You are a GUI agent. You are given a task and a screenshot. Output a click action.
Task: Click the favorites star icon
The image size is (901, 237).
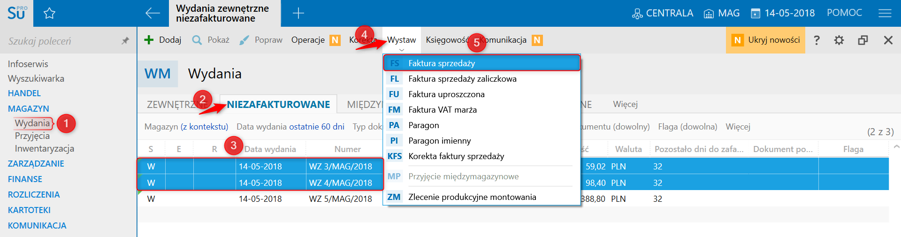pos(49,13)
